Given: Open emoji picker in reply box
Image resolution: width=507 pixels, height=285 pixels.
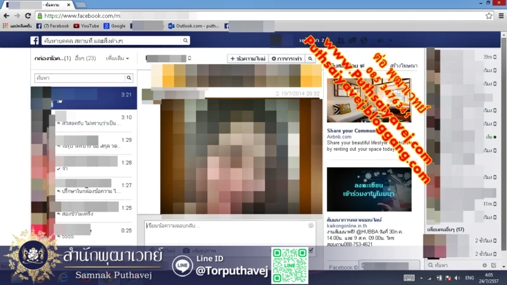Looking at the screenshot, I should tap(311, 225).
